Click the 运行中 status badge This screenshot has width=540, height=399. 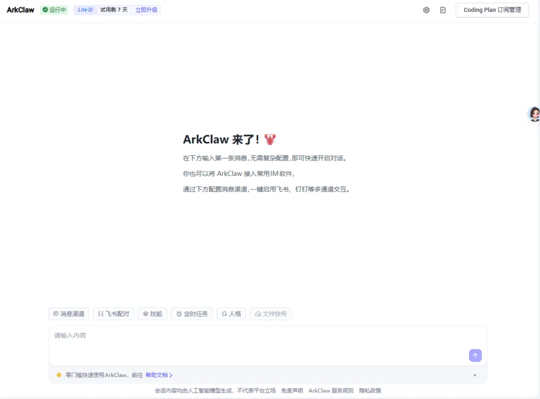54,9
